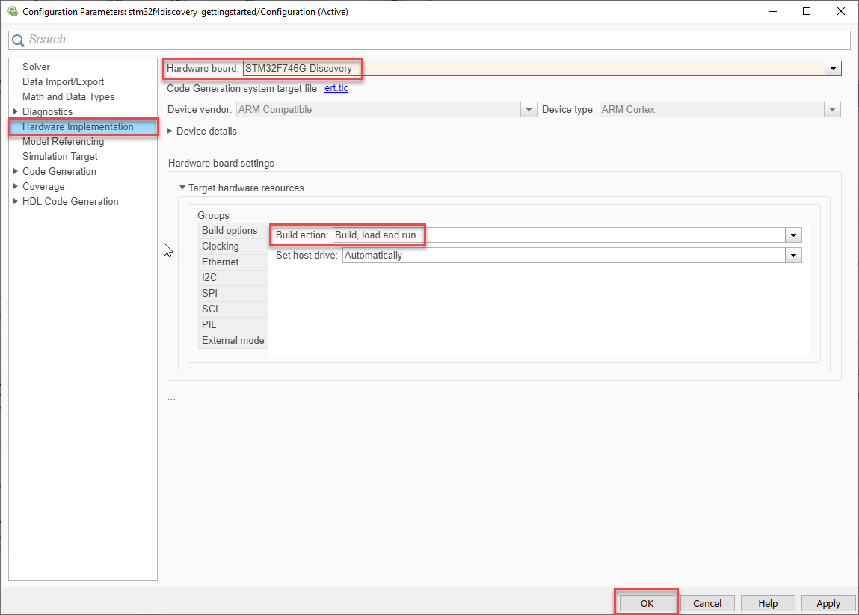This screenshot has height=615, width=859.
Task: Open the Build action dropdown
Action: click(x=793, y=235)
